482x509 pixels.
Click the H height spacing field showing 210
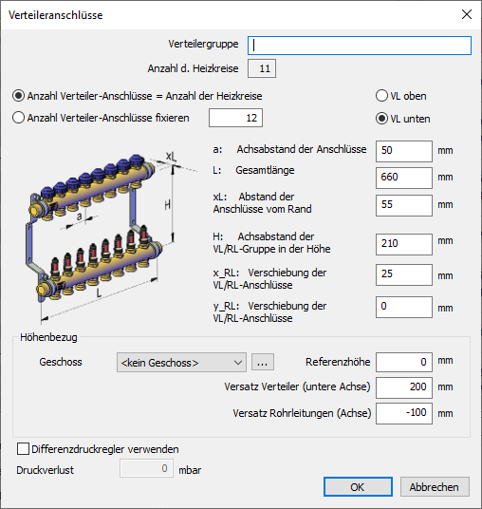(x=404, y=244)
